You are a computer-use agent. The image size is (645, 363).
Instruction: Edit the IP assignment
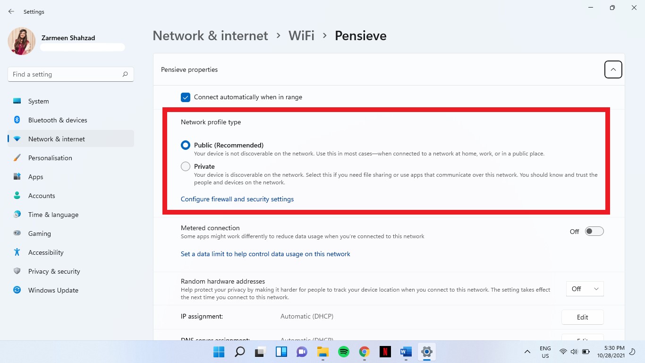582,317
